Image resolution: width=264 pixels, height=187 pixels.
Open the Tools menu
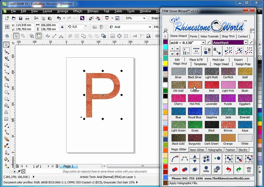pos(131,11)
